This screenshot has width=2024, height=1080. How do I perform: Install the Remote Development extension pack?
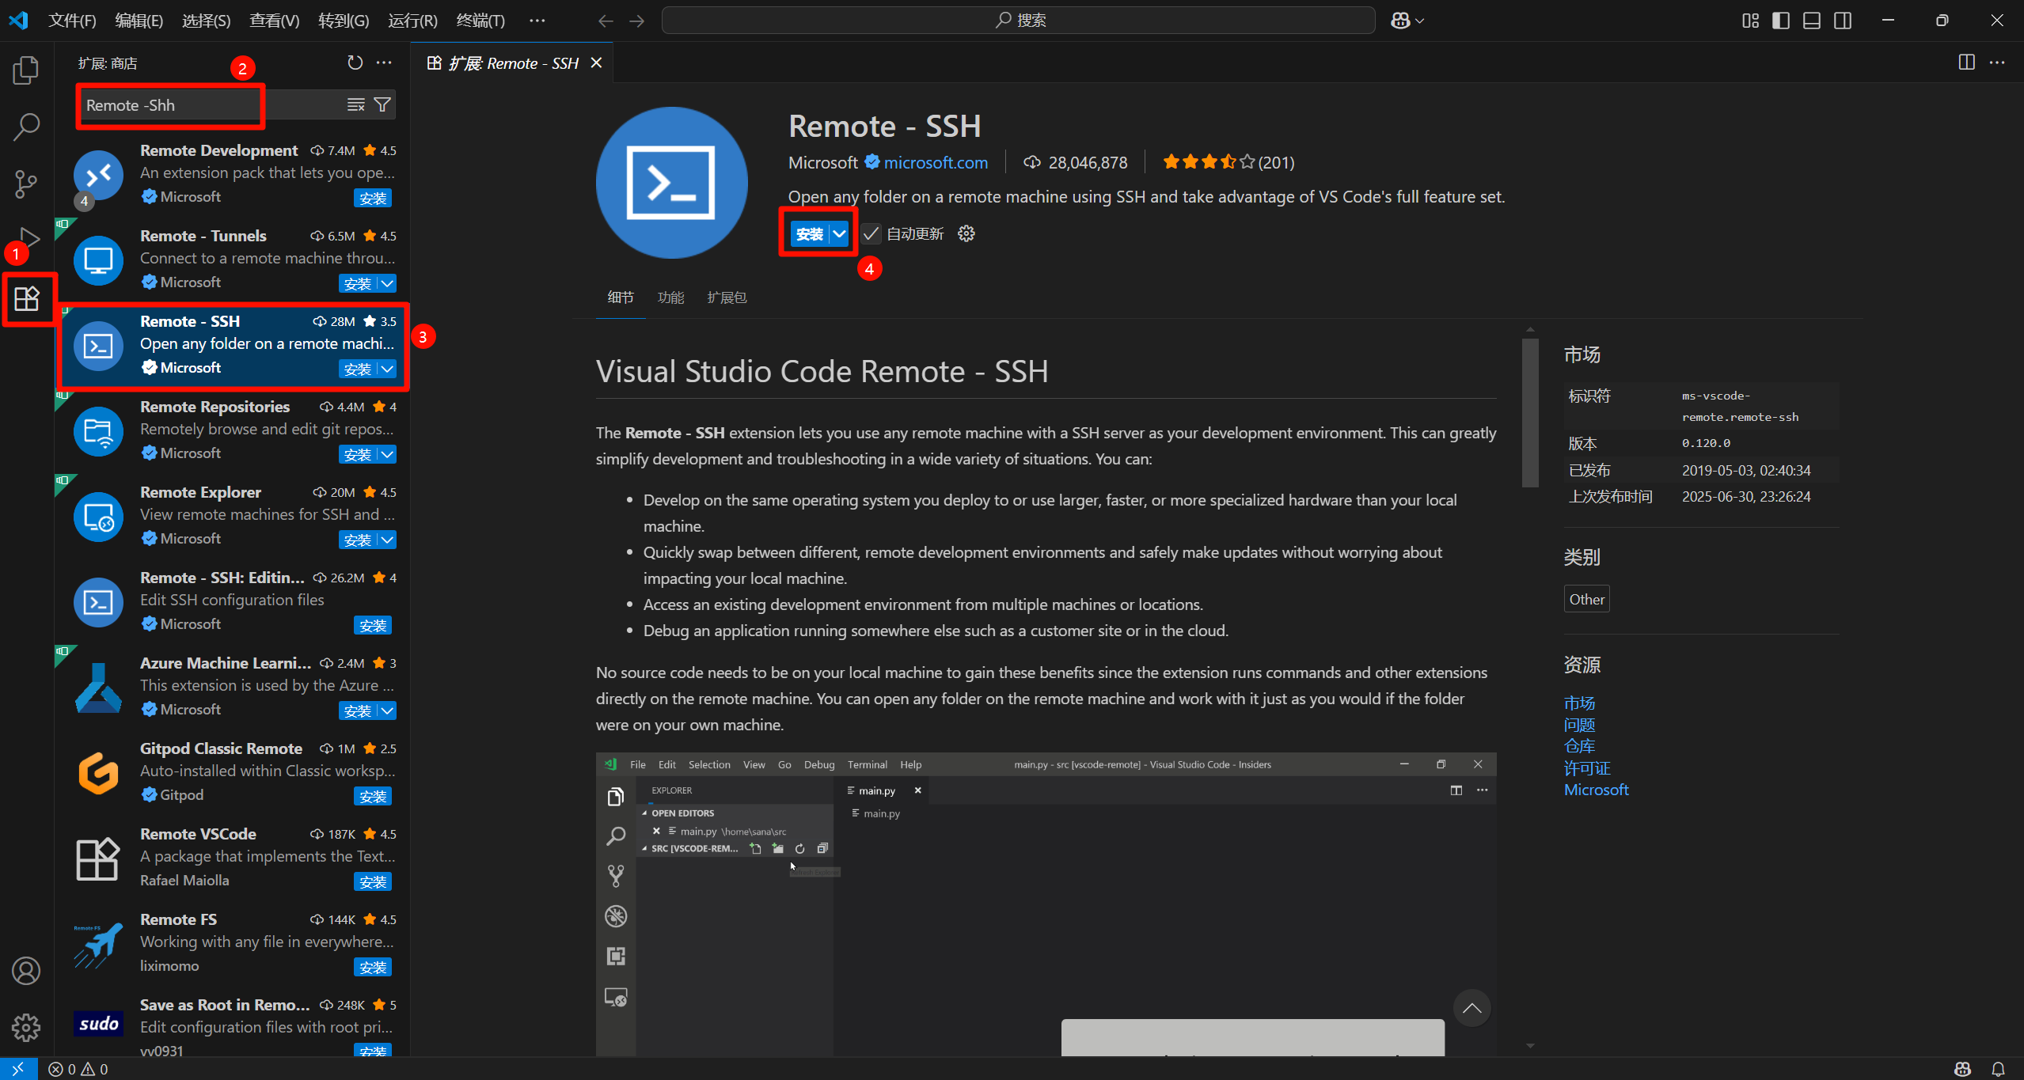[x=373, y=198]
